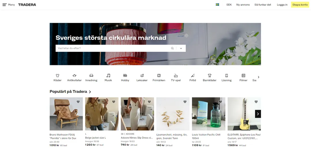Click the Tradera logo
Screen dimensions: 311x149
27,5
